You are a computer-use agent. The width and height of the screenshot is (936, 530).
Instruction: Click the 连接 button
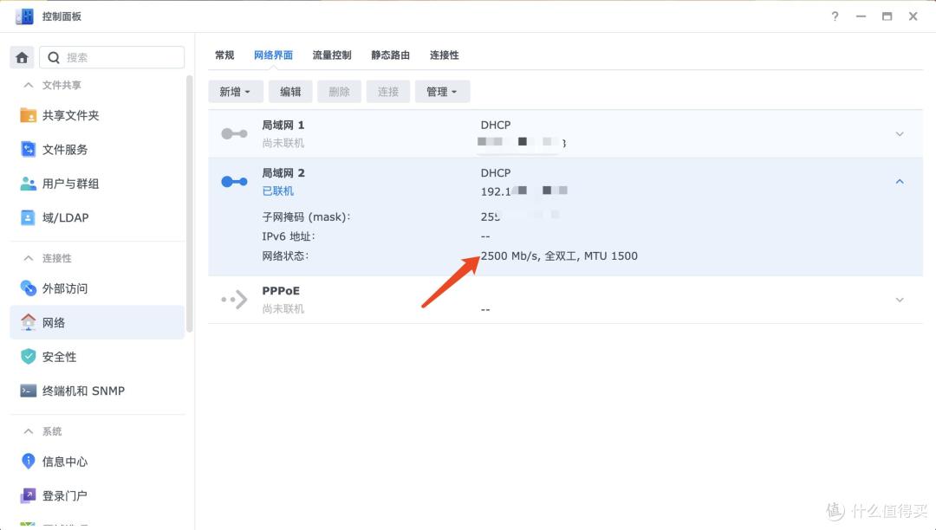pos(388,92)
